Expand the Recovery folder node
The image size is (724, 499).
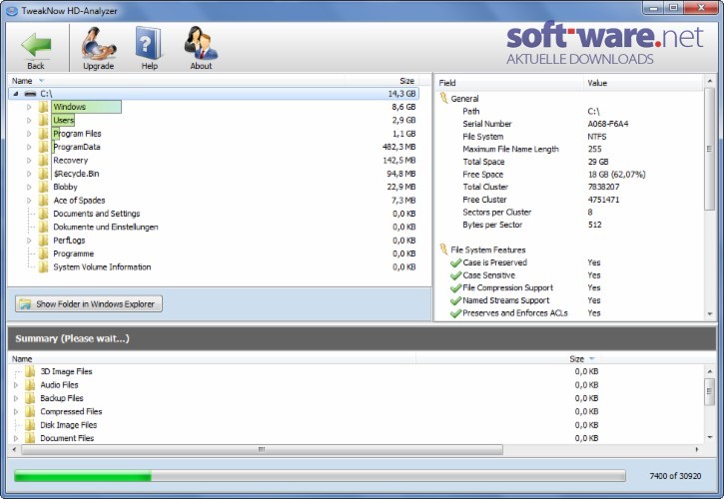pos(29,161)
